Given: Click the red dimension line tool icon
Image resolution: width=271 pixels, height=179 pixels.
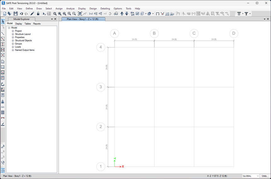Looking at the screenshot, I should pyautogui.click(x=3, y=118).
